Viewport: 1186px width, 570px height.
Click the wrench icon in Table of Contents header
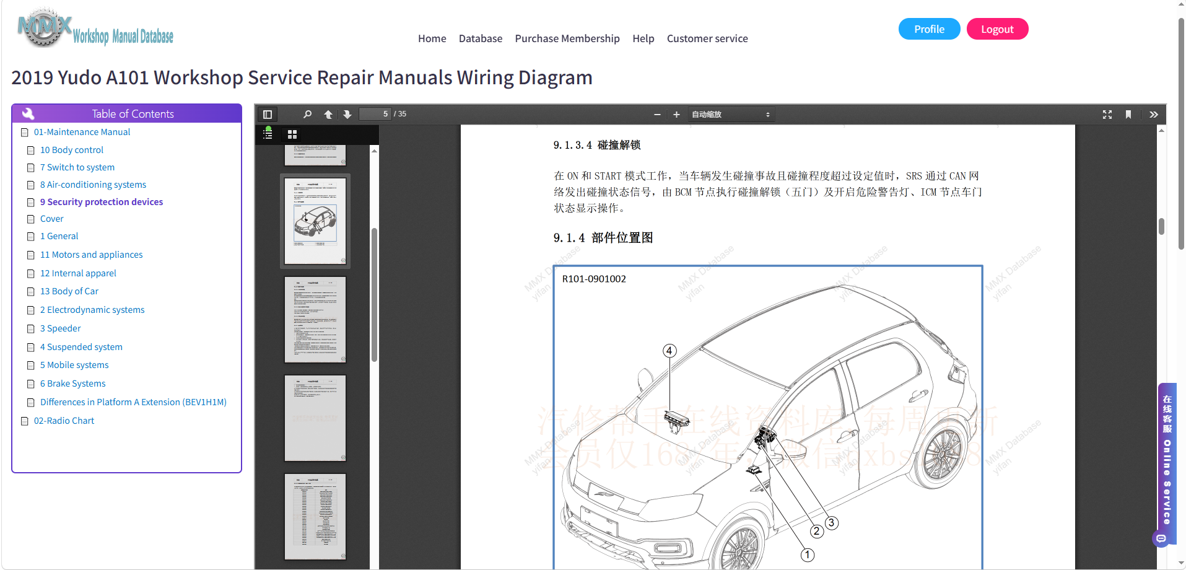[28, 113]
